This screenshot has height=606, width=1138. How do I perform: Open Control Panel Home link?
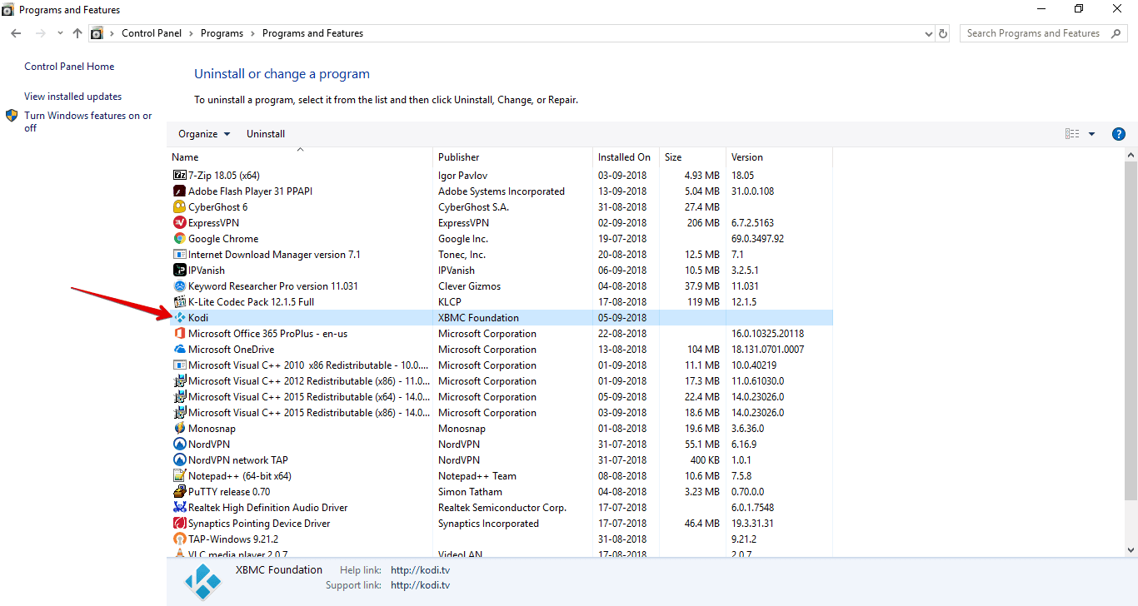click(69, 67)
